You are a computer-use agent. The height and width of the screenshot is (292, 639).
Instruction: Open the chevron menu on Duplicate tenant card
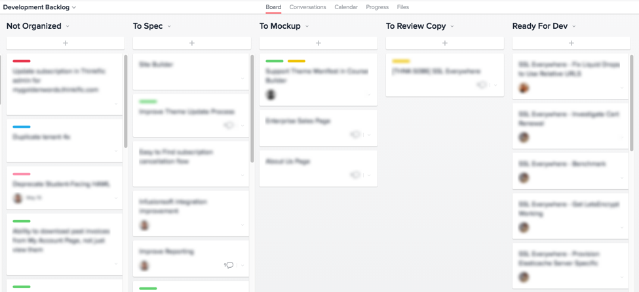pyautogui.click(x=116, y=151)
